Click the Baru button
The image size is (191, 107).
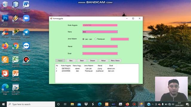coord(71,61)
